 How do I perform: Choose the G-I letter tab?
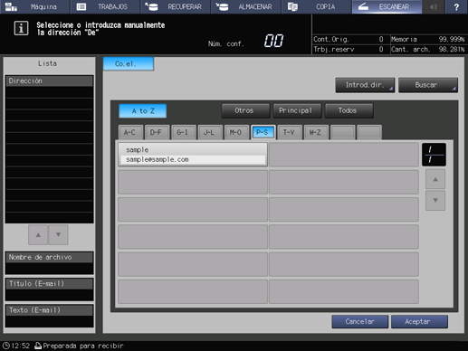point(184,132)
